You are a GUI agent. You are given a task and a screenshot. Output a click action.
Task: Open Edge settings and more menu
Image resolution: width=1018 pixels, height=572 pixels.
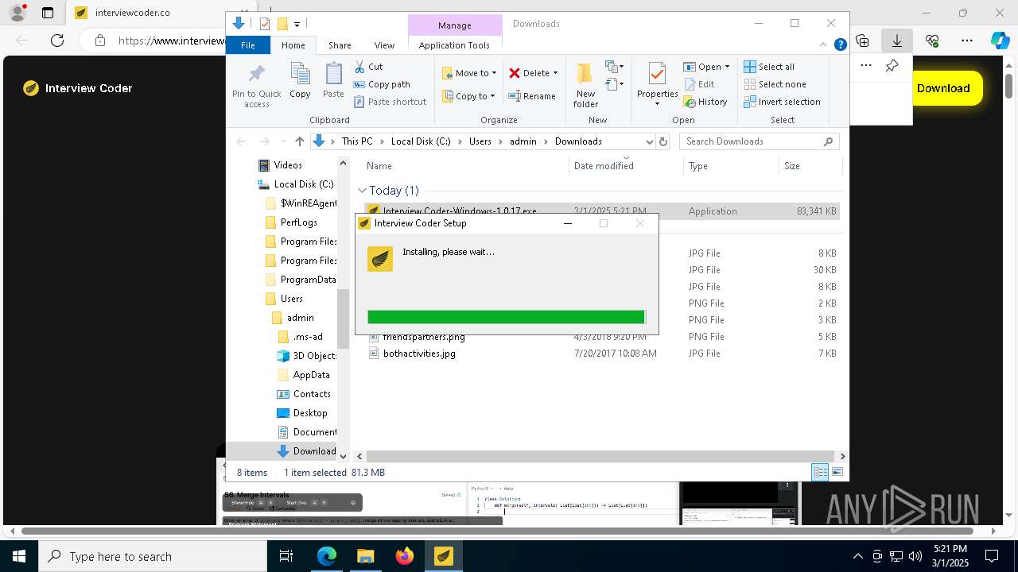966,41
